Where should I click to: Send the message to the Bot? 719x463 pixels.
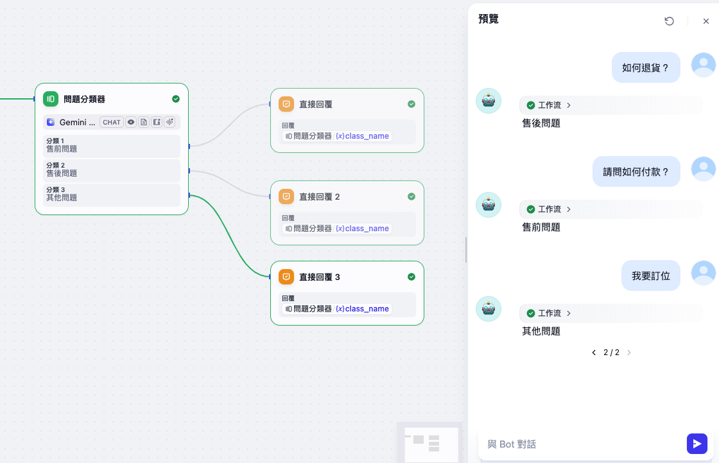click(697, 444)
